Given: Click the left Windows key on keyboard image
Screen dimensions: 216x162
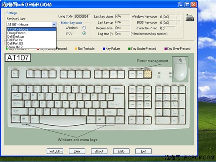Looking at the screenshot, I should click(x=25, y=119).
